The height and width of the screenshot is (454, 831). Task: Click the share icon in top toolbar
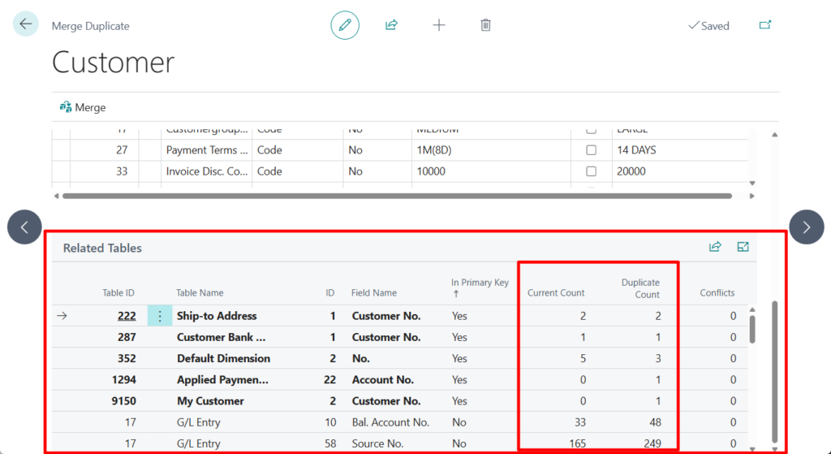point(391,25)
